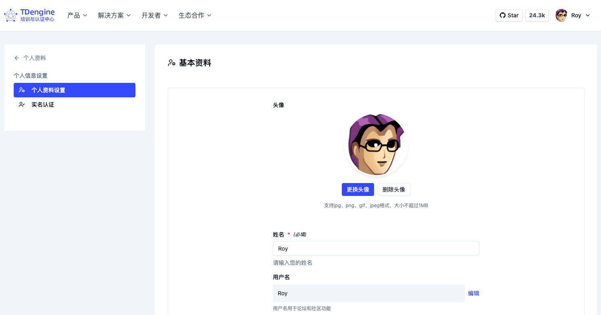Click the 个人资料设置 user-gear sidebar icon
The image size is (601, 315).
22,90
